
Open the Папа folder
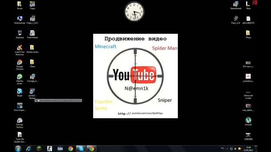click(32, 63)
